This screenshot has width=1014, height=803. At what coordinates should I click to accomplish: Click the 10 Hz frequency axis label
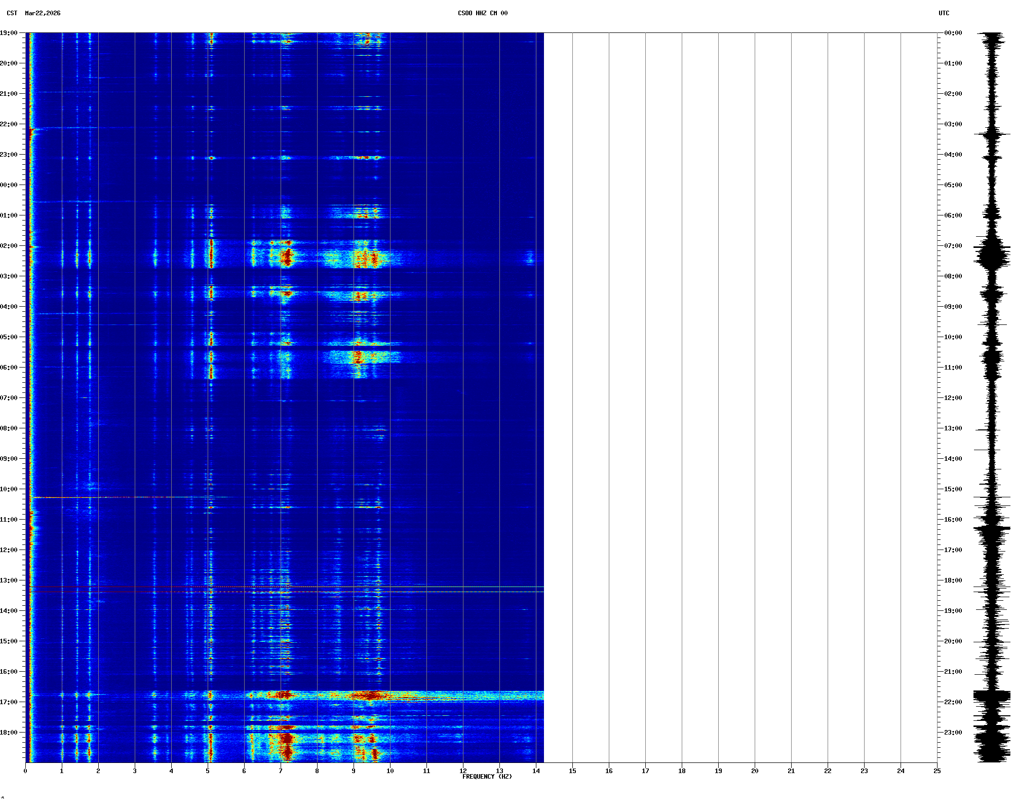(390, 771)
